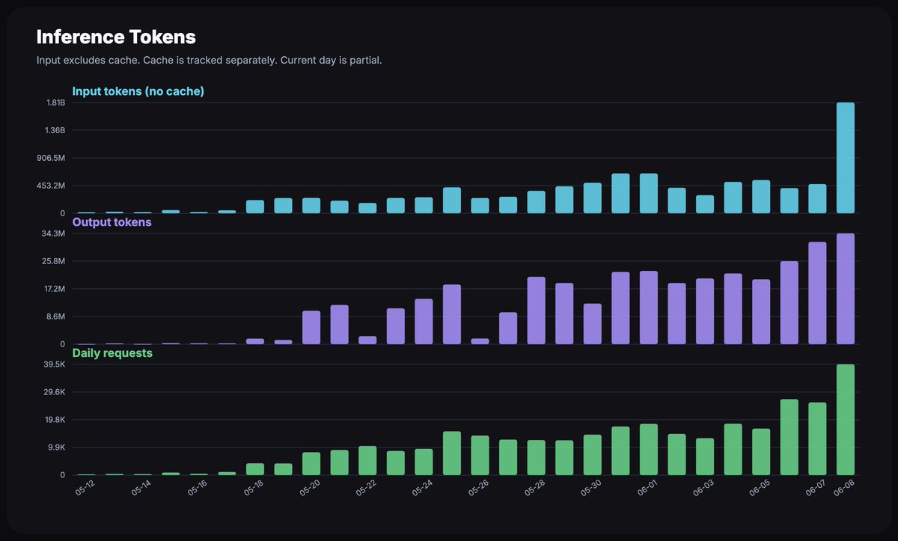Click the 17.2M axis label
This screenshot has width=898, height=541.
(55, 289)
